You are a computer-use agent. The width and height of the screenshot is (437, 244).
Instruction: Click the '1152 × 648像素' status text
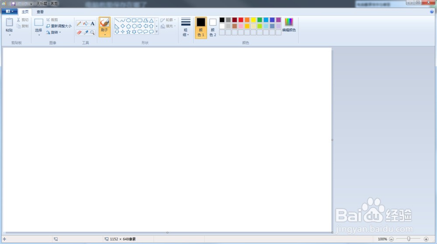123,239
